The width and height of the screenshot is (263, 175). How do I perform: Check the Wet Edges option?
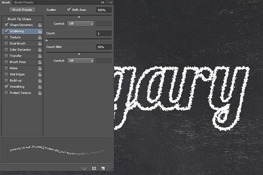[6, 74]
